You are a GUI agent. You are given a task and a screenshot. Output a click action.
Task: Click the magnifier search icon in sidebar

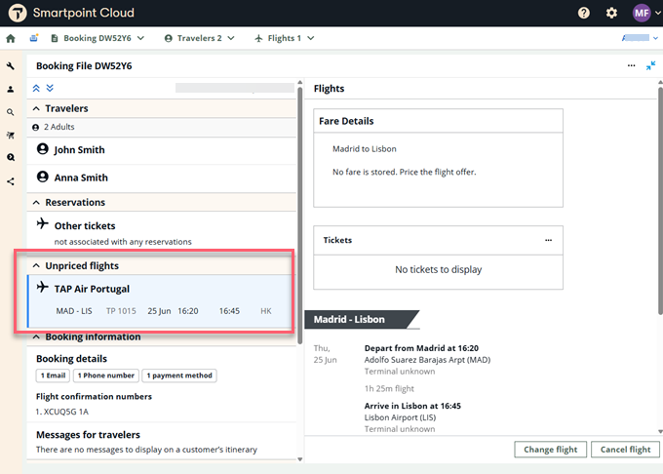pyautogui.click(x=11, y=112)
